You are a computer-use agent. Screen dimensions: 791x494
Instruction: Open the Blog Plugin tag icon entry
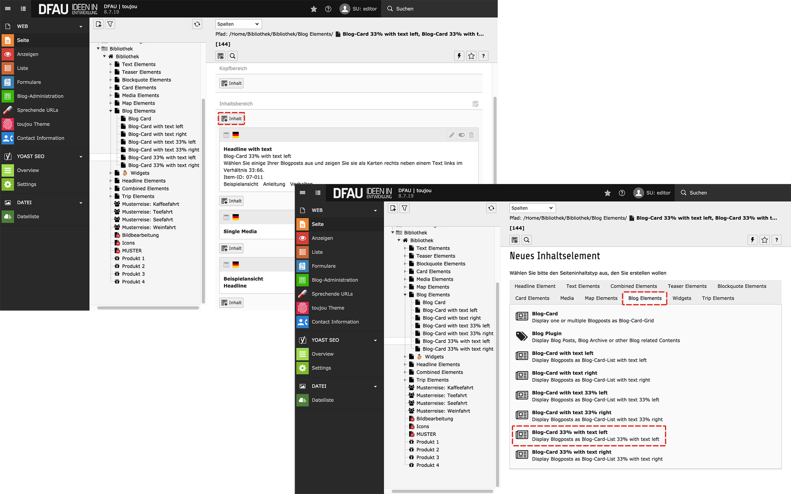[522, 336]
